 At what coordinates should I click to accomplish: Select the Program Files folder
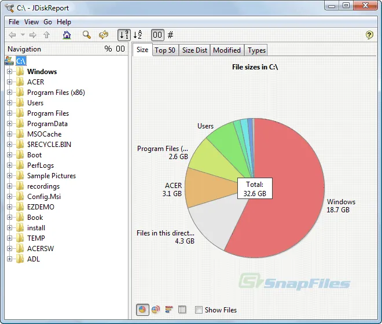[48, 113]
